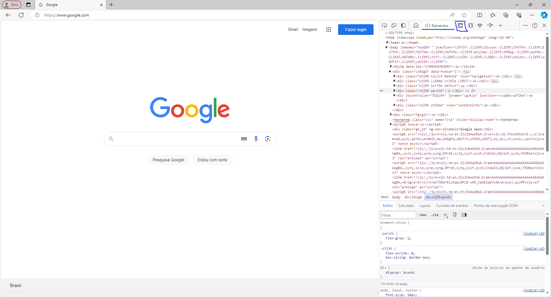Toggle the DevTools activity bar dock icon

click(x=403, y=26)
